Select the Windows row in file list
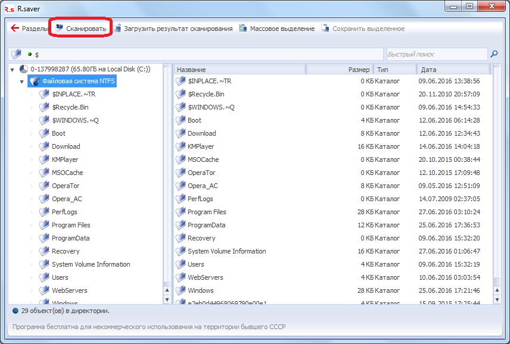This screenshot has height=344, width=510. [201, 290]
